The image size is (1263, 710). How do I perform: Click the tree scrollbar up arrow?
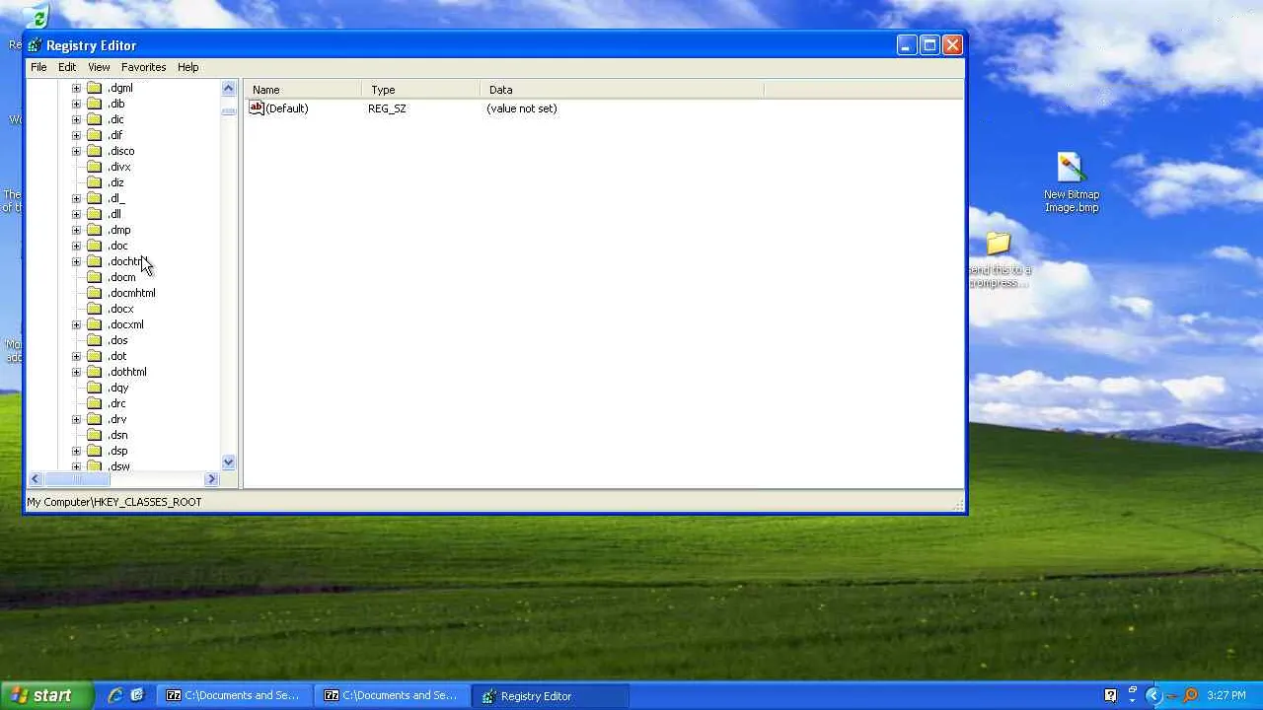click(x=229, y=88)
